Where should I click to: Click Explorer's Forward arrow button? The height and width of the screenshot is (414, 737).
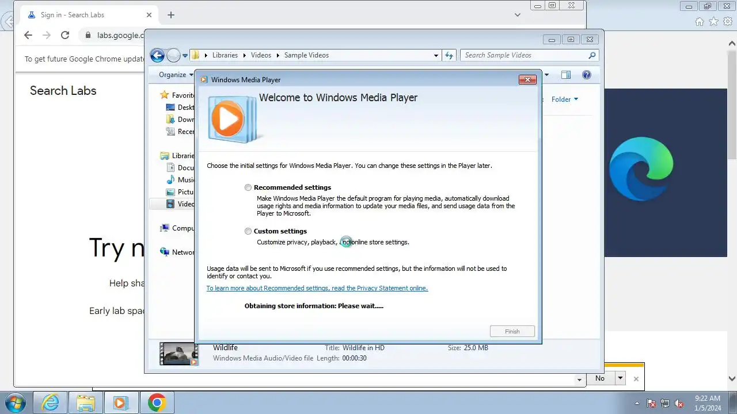(173, 55)
